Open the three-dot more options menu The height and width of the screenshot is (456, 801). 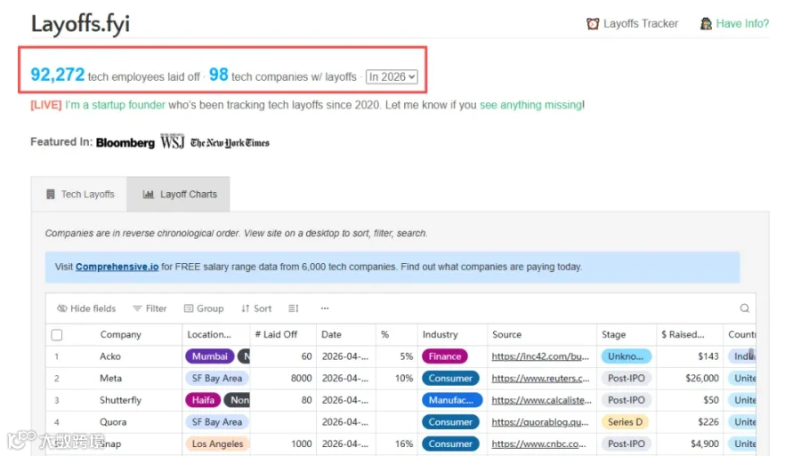click(x=325, y=308)
